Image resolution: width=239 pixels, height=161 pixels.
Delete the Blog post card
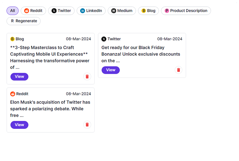click(x=87, y=76)
